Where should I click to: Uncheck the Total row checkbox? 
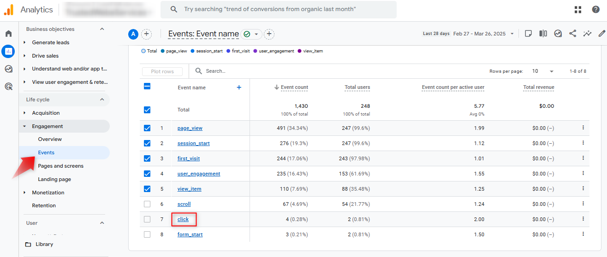point(147,110)
